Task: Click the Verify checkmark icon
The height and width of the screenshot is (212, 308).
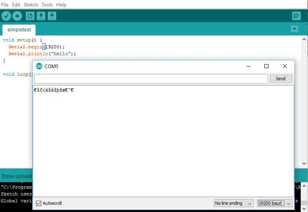Action: click(x=6, y=16)
